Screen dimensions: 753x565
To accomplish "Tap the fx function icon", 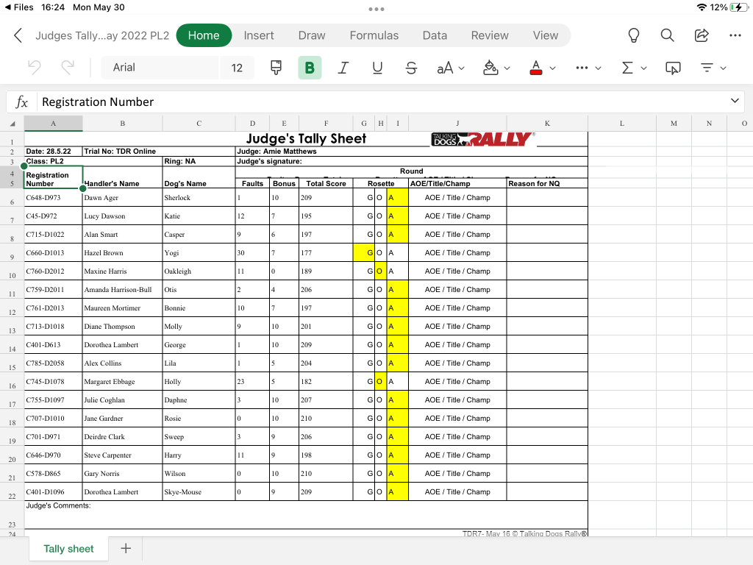I will click(21, 102).
